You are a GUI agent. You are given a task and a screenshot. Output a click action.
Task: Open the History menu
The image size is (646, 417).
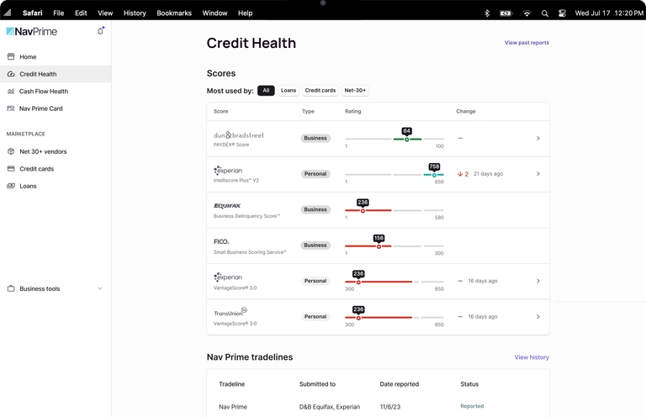click(135, 13)
